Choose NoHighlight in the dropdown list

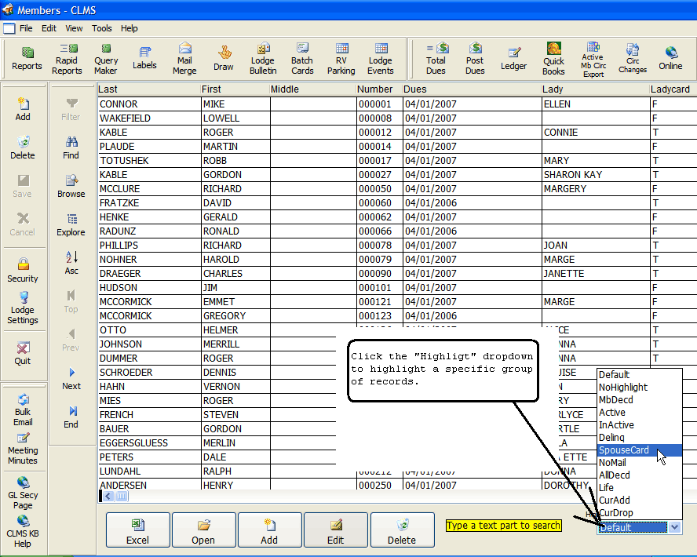(x=623, y=388)
